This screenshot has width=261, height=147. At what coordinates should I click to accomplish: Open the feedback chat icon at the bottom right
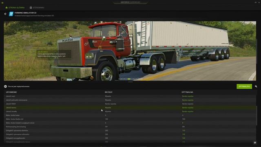[255, 143]
